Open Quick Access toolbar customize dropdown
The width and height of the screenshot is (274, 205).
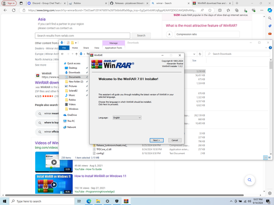(76, 43)
